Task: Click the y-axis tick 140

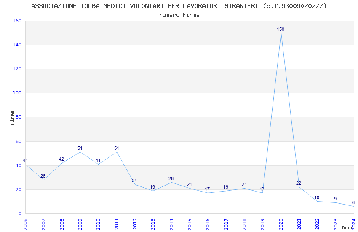Action: pyautogui.click(x=17, y=45)
